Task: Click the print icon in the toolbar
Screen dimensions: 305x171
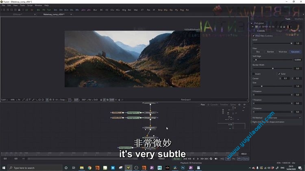Action: pyautogui.click(x=19, y=10)
